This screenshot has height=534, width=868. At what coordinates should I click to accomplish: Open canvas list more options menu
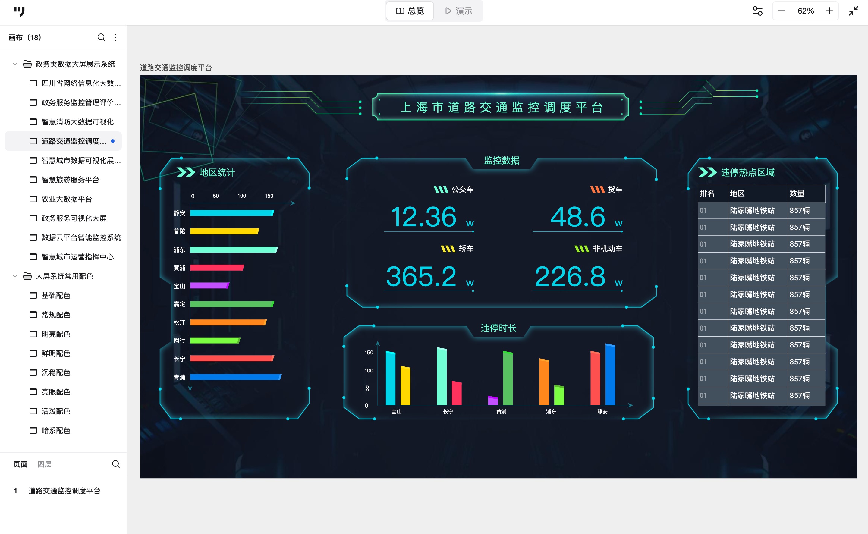tap(116, 37)
